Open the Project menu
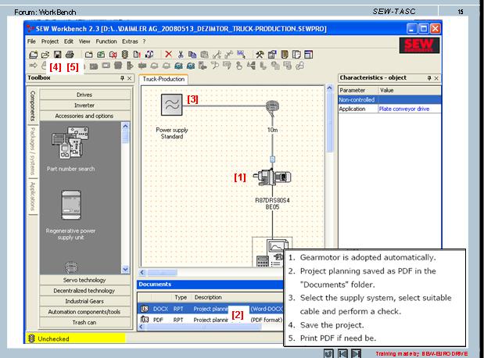 tap(50, 41)
